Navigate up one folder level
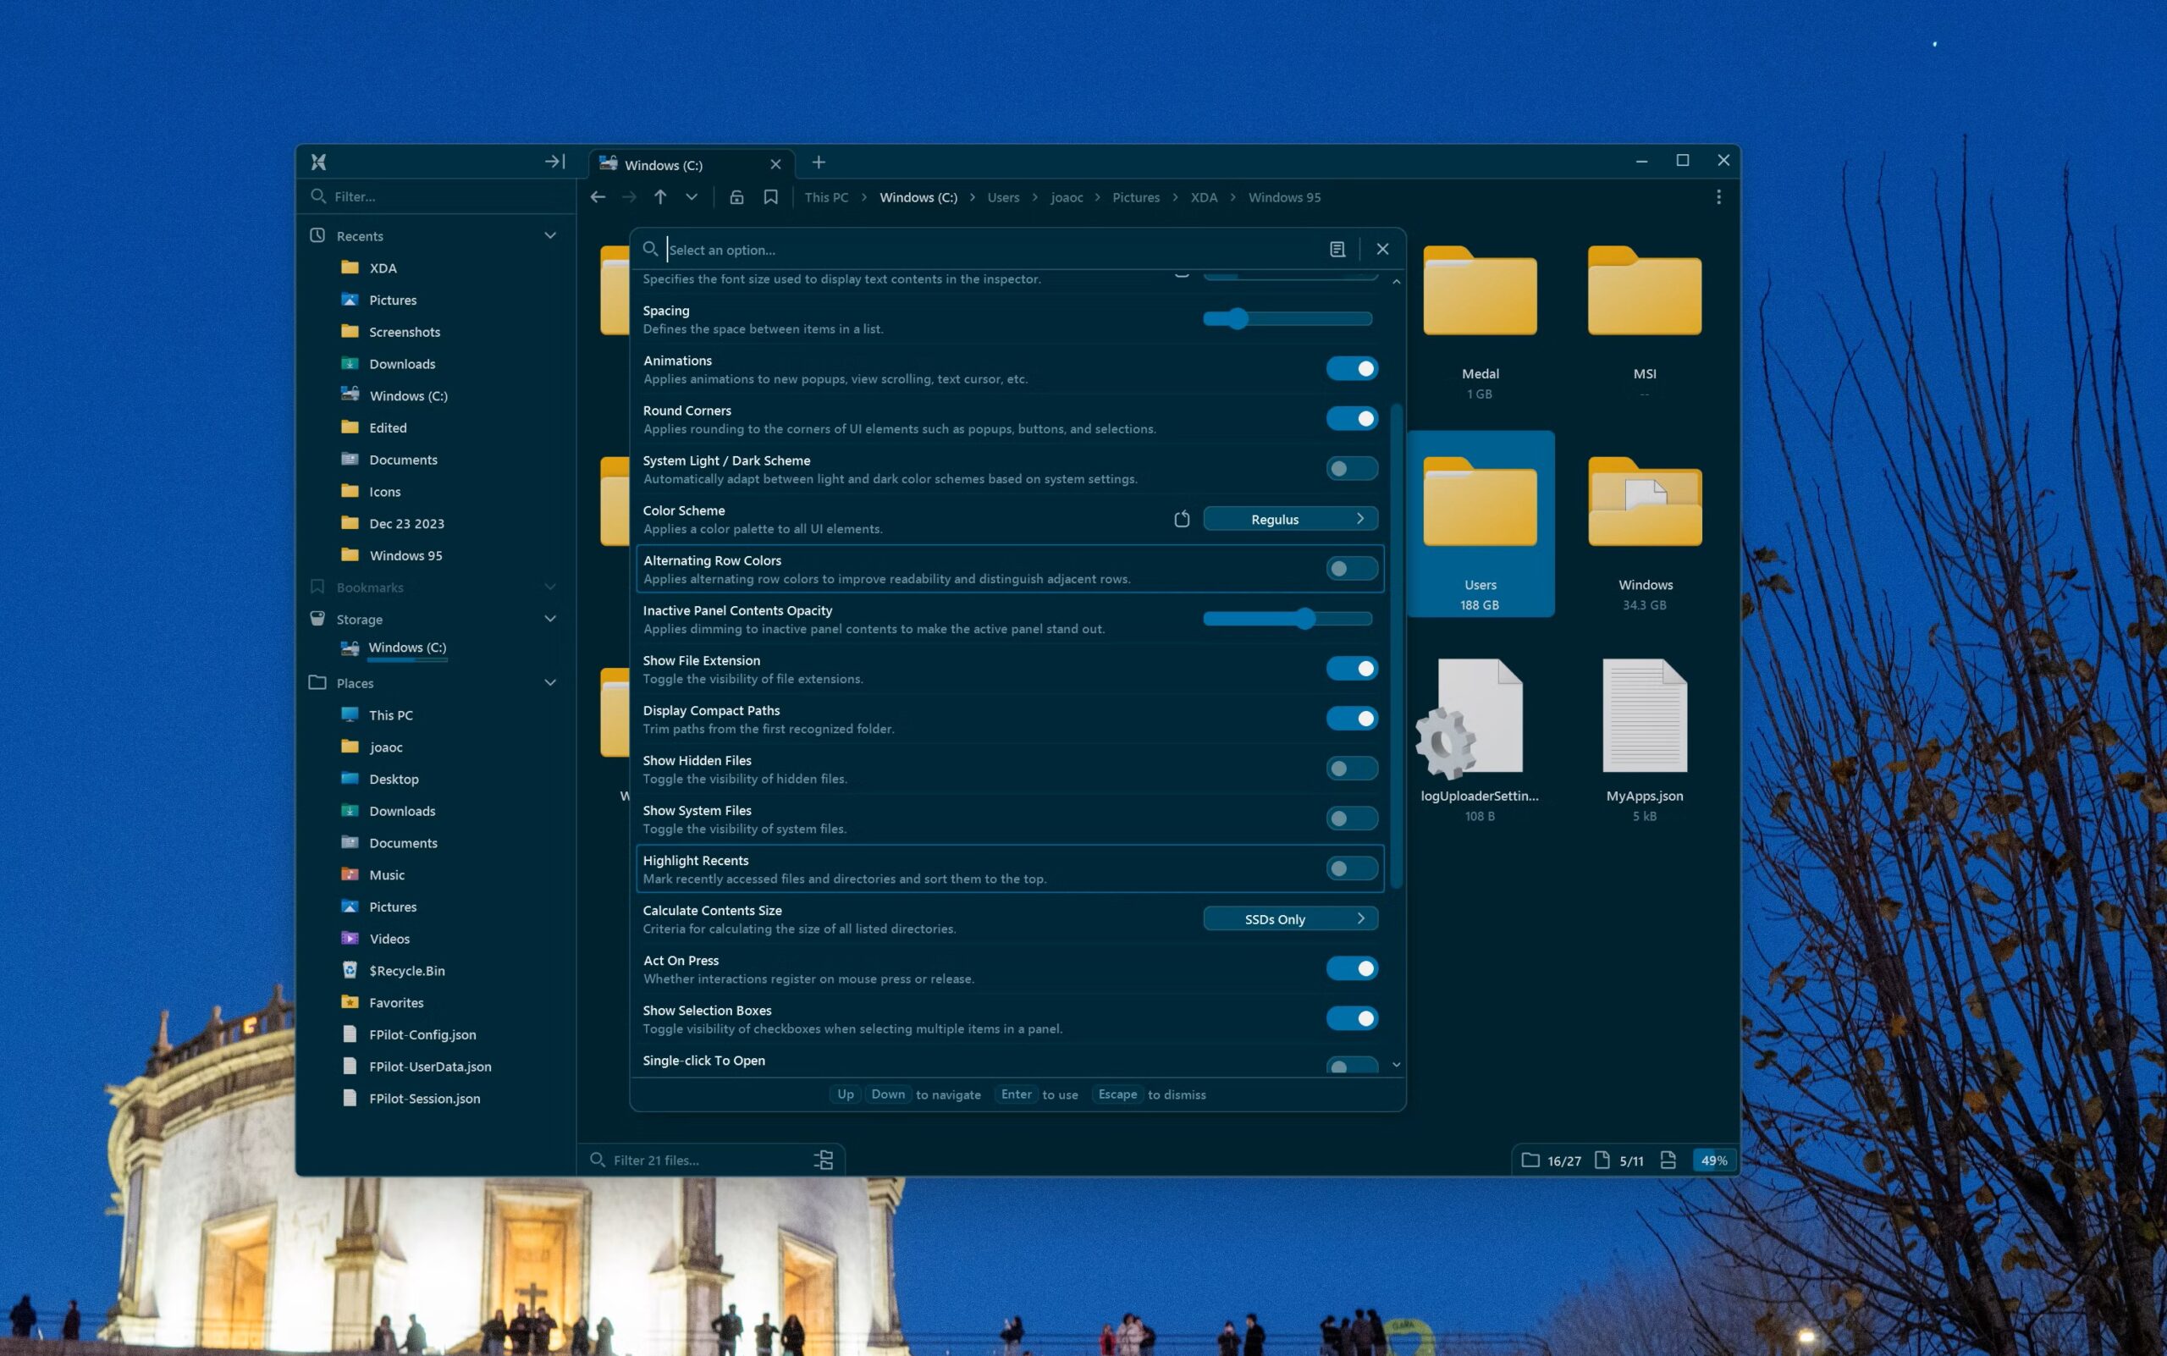The image size is (2167, 1356). tap(660, 197)
